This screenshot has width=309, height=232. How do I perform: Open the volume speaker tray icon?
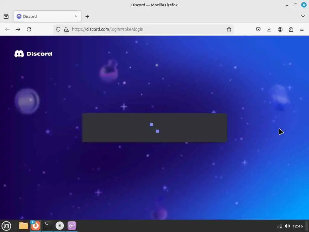pos(287,226)
